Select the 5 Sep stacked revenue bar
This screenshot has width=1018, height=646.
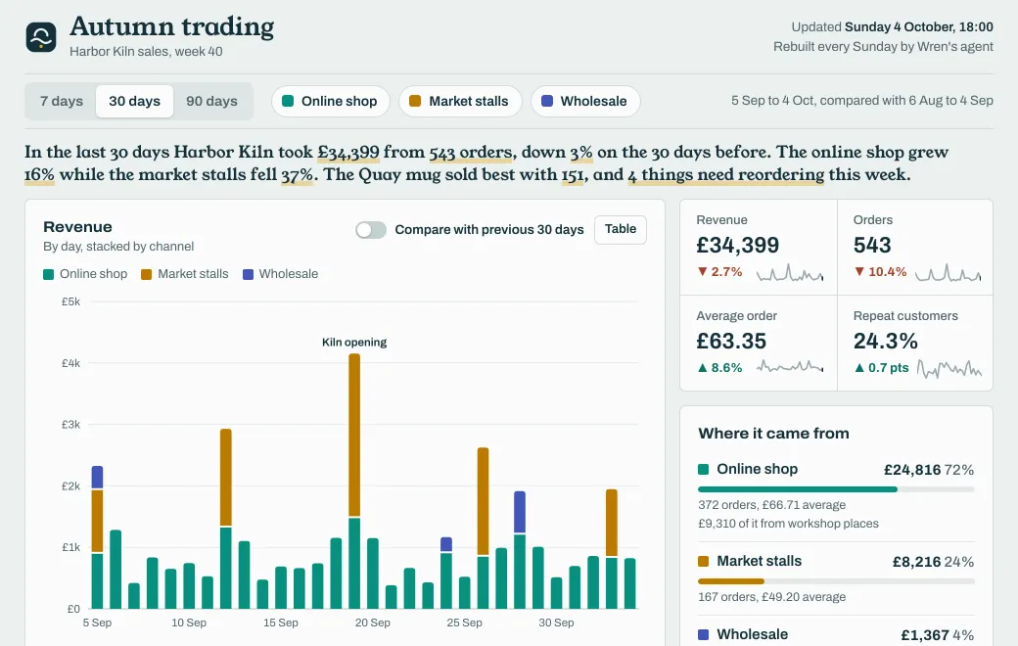click(x=97, y=537)
